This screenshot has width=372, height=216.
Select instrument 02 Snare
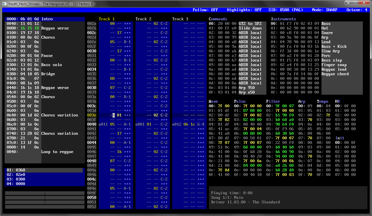[x=317, y=33]
